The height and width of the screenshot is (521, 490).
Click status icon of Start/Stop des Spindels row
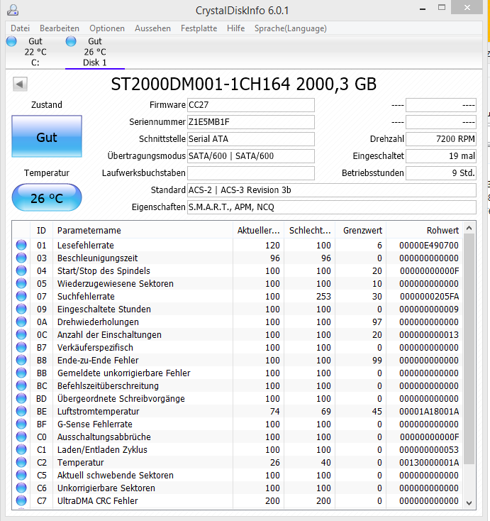point(21,271)
